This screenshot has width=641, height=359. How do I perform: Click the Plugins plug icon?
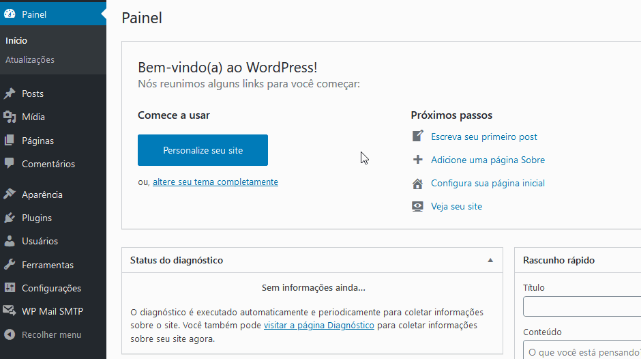pos(10,218)
